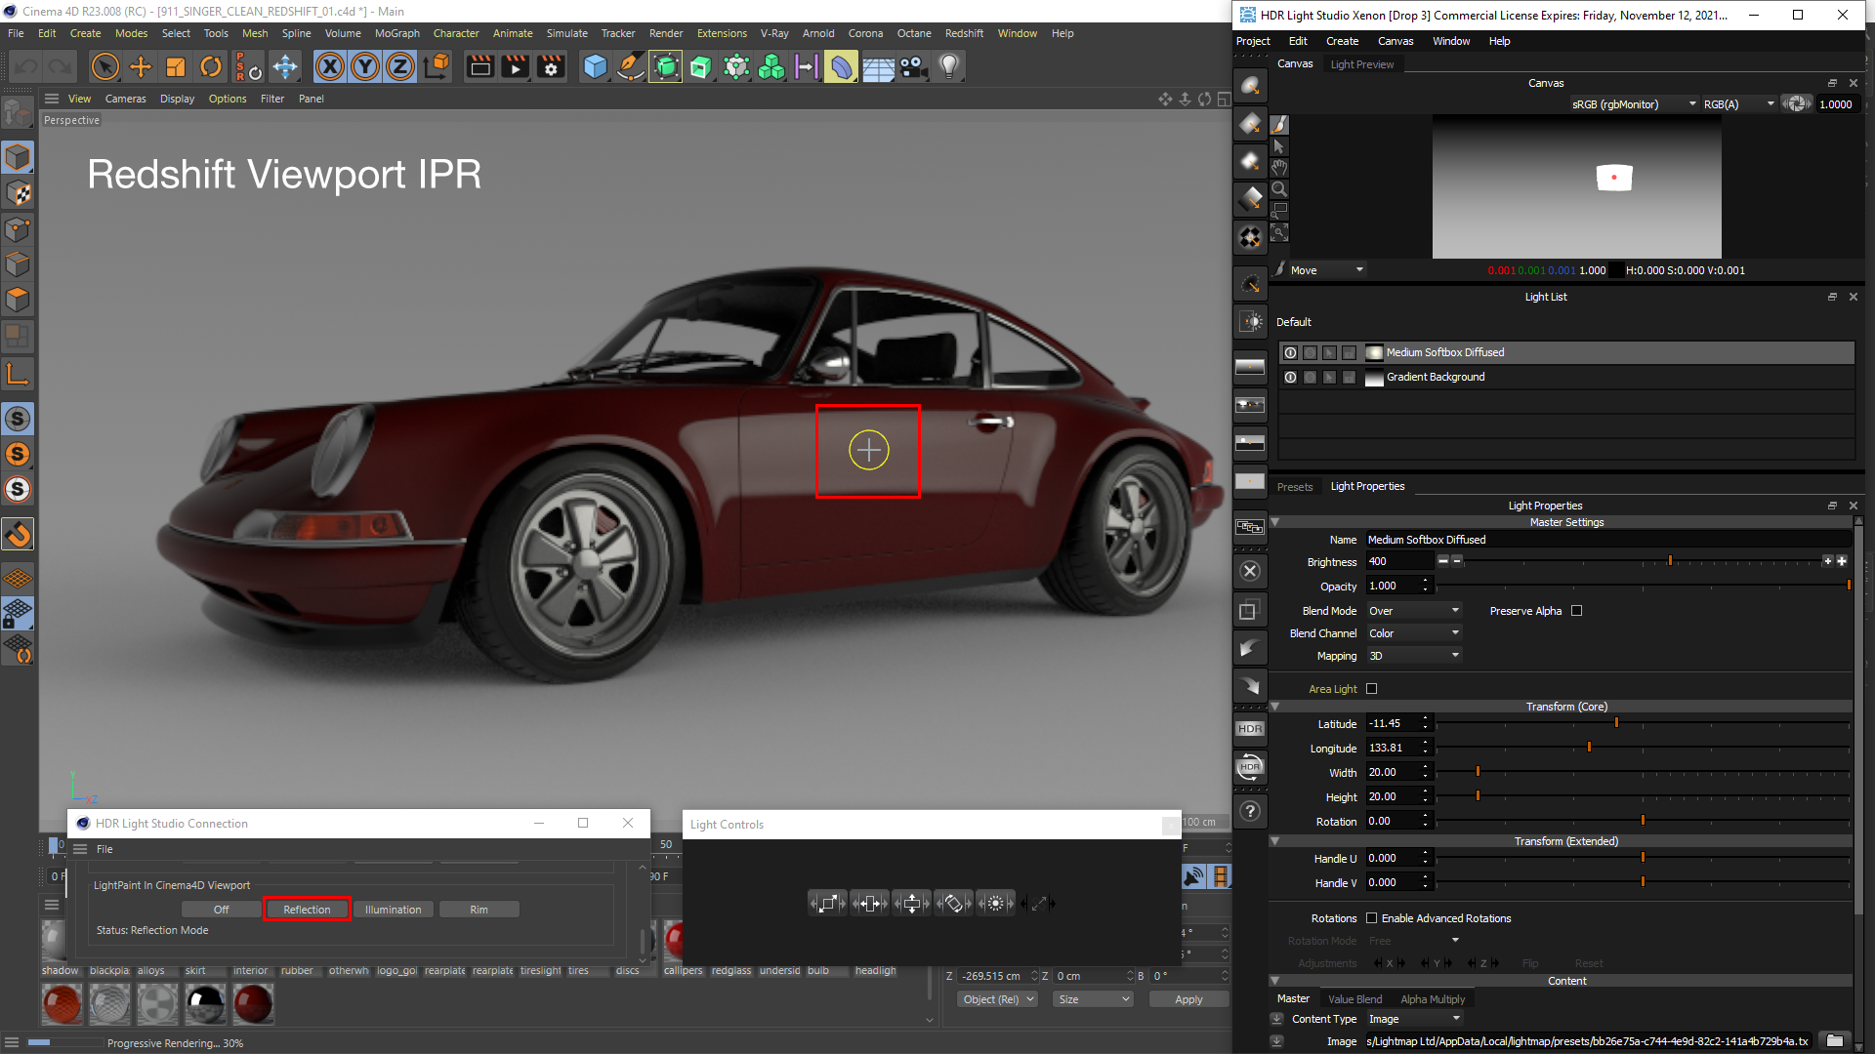Click the light Name input field
The height and width of the screenshot is (1054, 1875).
coord(1607,540)
